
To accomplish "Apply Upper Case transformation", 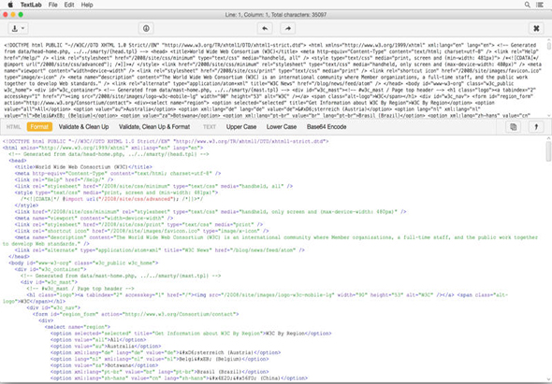I will pyautogui.click(x=241, y=127).
